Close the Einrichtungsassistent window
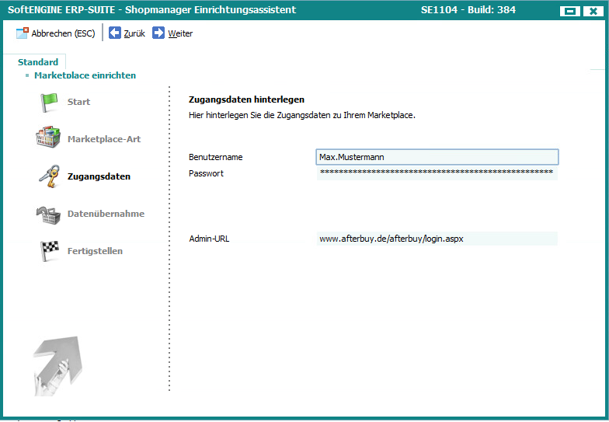 click(x=593, y=11)
